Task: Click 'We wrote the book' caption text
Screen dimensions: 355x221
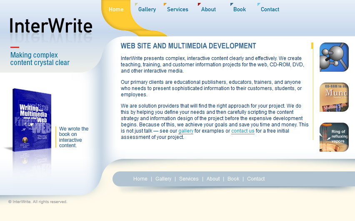Action: (74, 137)
